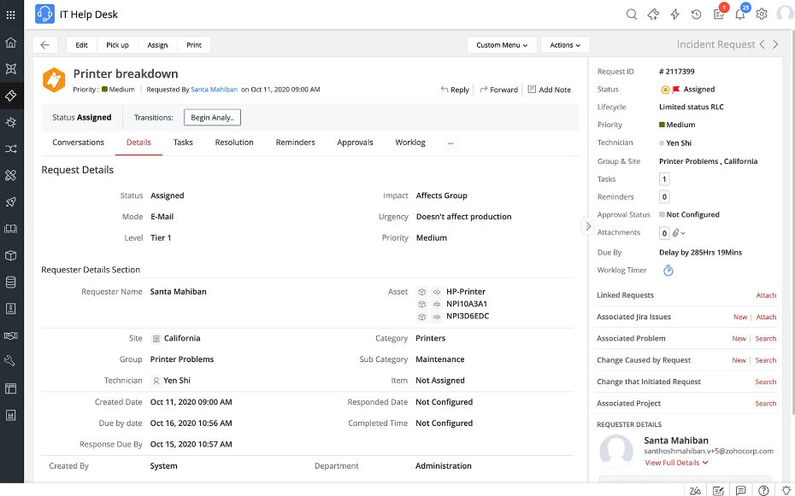Click the NPI3D6EDC asset entry
The height and width of the screenshot is (496, 795).
coord(468,316)
